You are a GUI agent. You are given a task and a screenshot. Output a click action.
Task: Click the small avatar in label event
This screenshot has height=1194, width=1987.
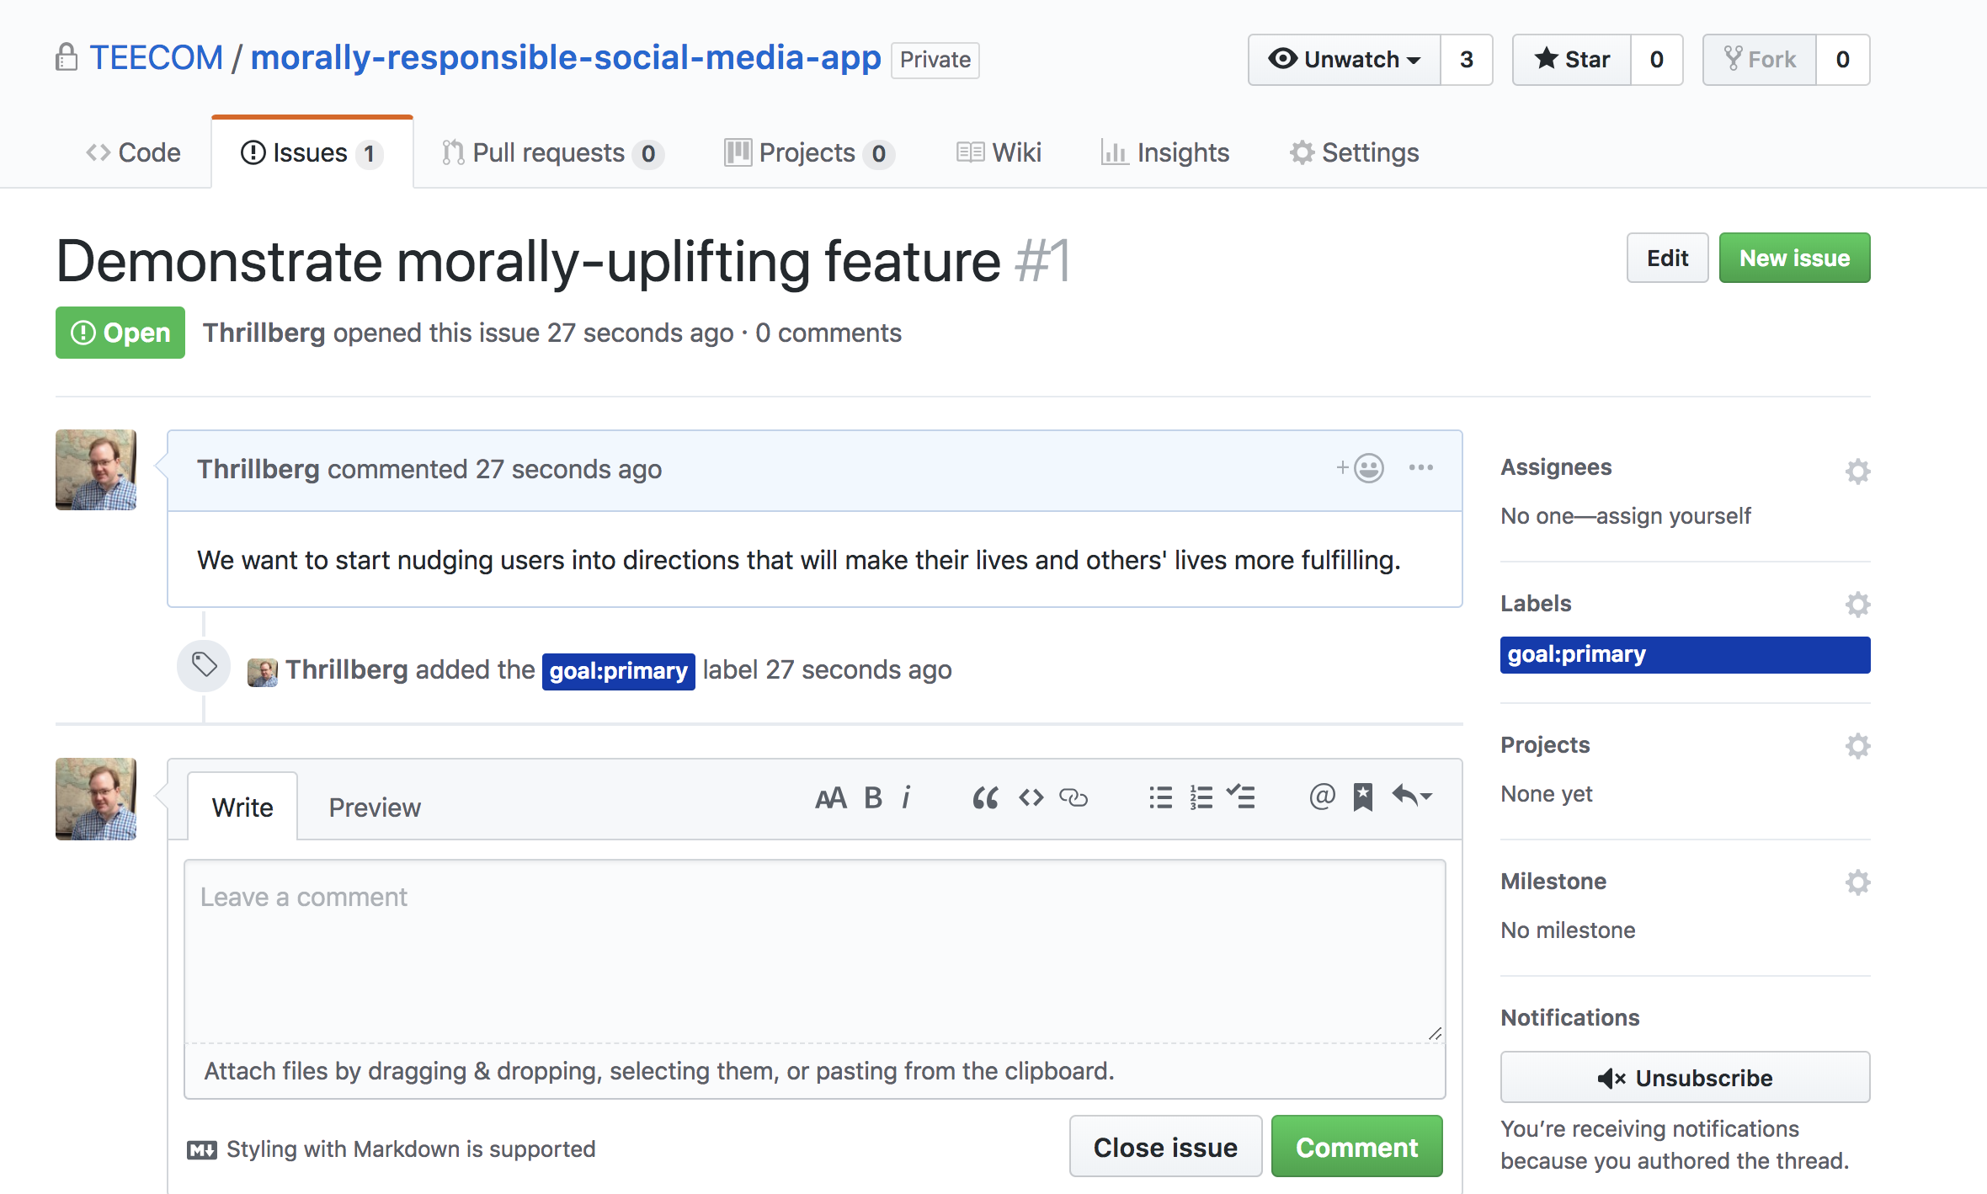262,672
